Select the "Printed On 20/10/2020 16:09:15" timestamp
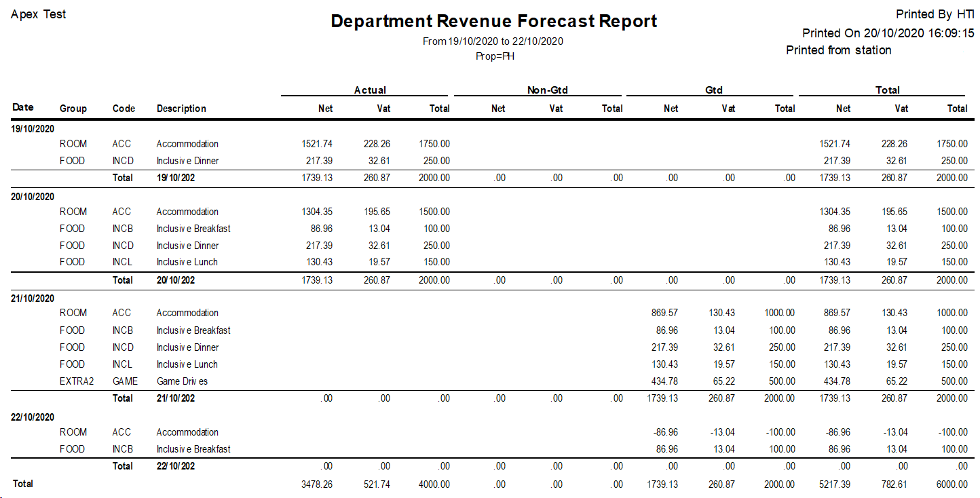Screen dimensions: 980x498 (x=888, y=33)
